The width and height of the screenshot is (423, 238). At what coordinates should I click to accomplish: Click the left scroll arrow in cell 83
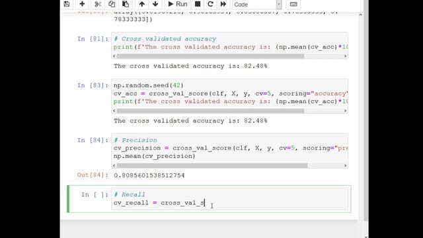coord(114,111)
